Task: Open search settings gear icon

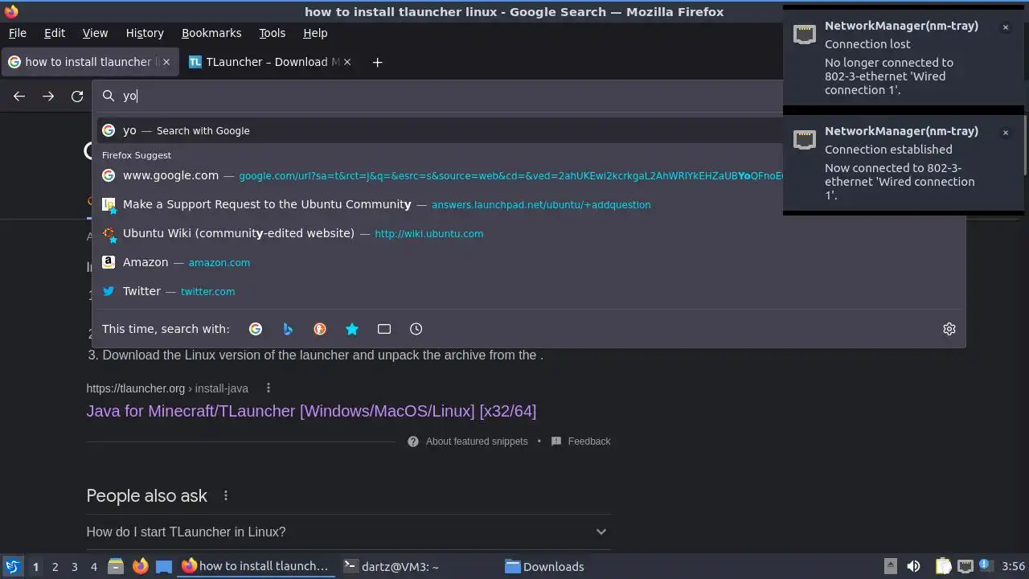Action: coord(949,329)
